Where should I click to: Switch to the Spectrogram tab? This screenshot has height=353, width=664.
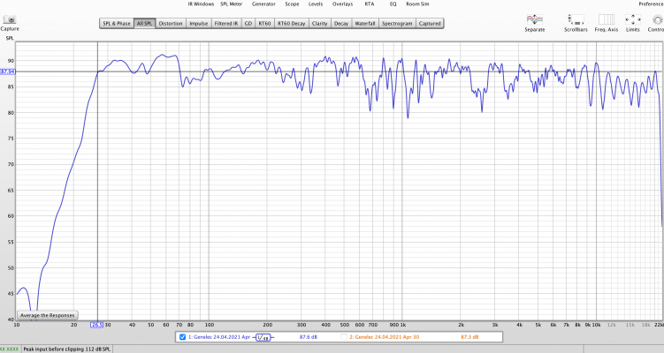click(x=397, y=24)
